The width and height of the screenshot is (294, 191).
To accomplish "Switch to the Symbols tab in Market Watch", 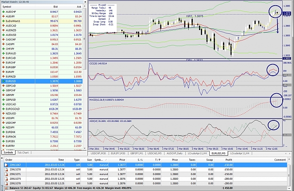I will click(8, 152).
